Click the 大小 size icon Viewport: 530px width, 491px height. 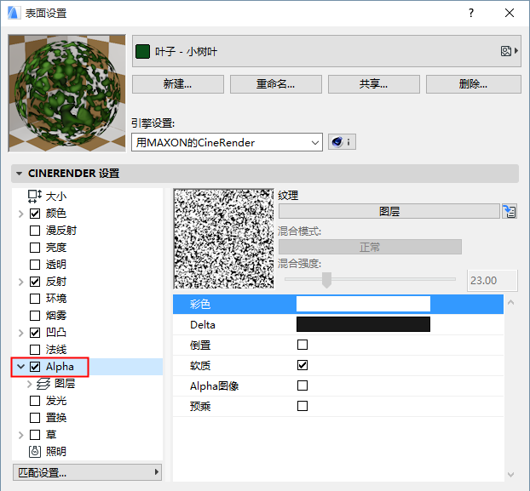pos(34,196)
